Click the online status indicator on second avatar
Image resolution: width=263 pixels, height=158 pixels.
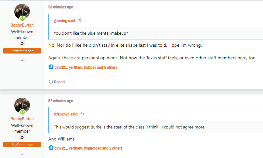tap(22, 112)
